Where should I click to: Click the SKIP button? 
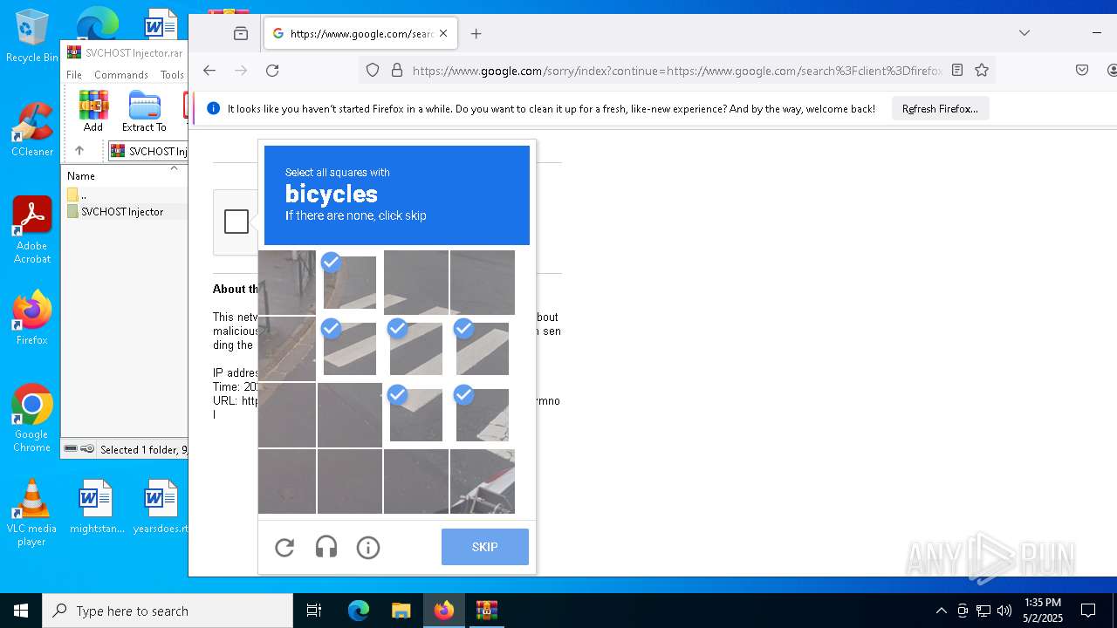click(x=484, y=547)
